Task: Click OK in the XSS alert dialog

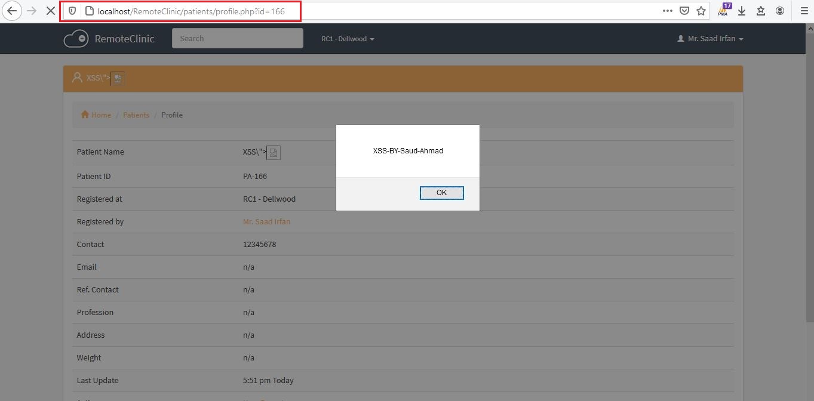Action: (x=442, y=193)
